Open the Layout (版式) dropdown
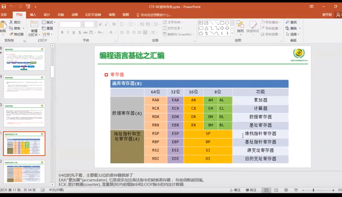The height and width of the screenshot is (197, 342). (x=49, y=22)
